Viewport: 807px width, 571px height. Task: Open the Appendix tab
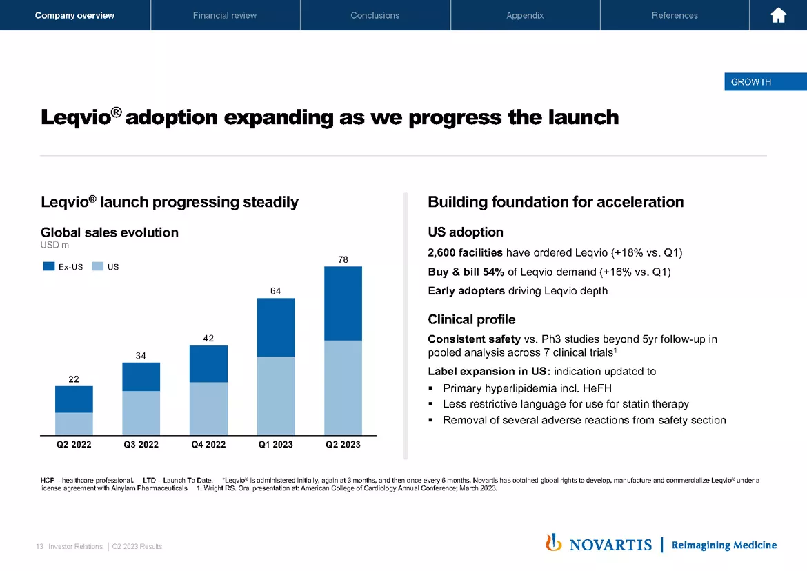pos(525,15)
